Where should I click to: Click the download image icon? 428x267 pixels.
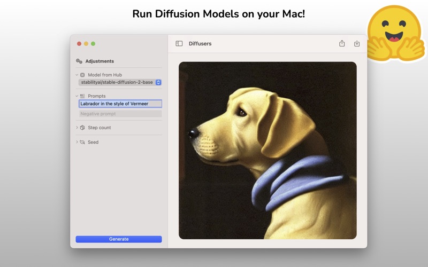click(x=357, y=44)
